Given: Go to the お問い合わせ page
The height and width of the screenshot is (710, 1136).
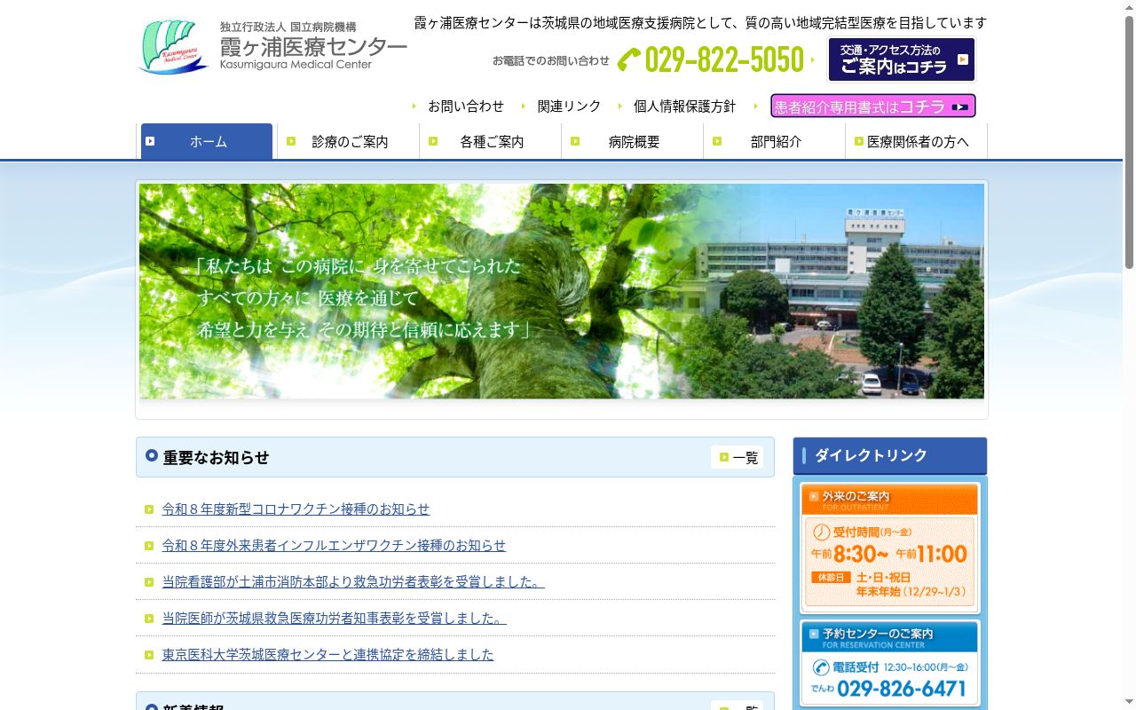Looking at the screenshot, I should click(466, 106).
